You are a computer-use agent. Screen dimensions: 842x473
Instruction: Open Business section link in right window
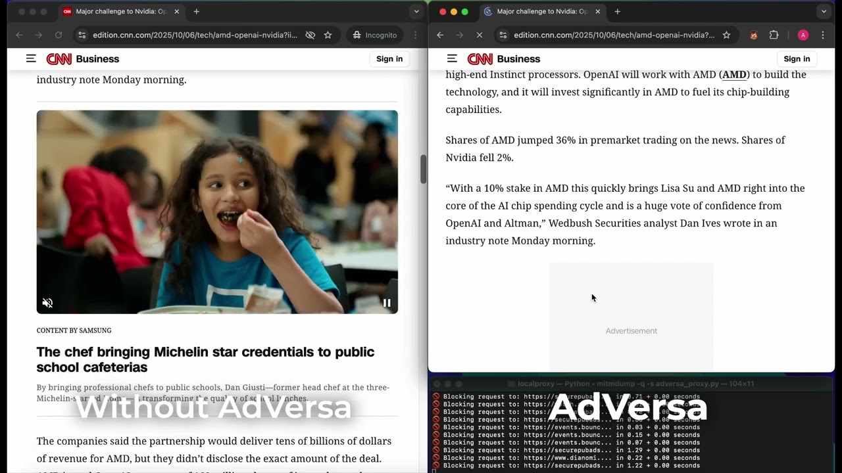tap(518, 59)
